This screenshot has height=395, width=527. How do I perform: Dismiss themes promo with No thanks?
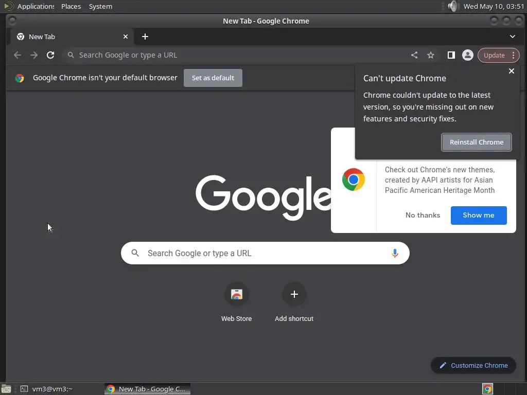coord(423,216)
